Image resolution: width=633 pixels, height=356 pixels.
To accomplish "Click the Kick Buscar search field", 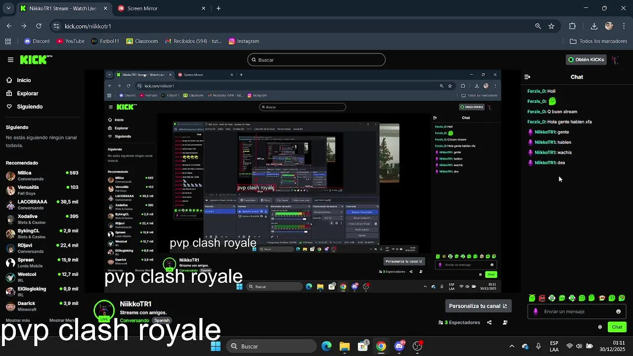I will pos(316,60).
